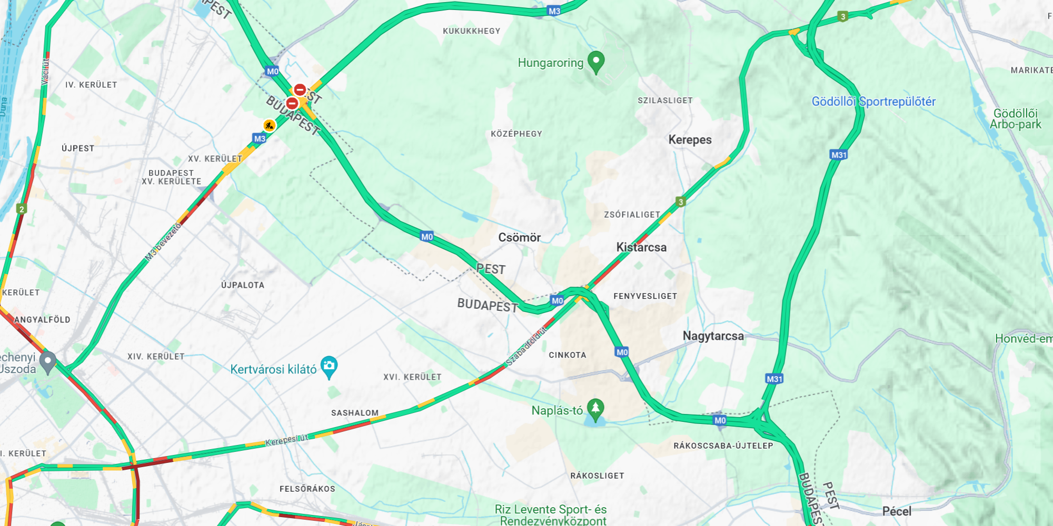Open the Gödöllői Arbo-park label

pos(1016,119)
